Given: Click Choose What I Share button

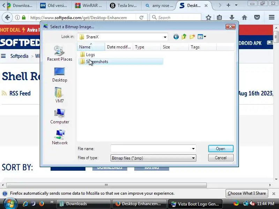Looking at the screenshot, I should [247, 193].
